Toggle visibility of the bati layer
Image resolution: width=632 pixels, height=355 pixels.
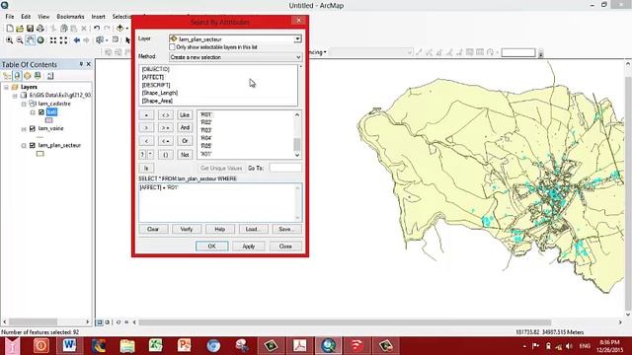click(x=41, y=112)
